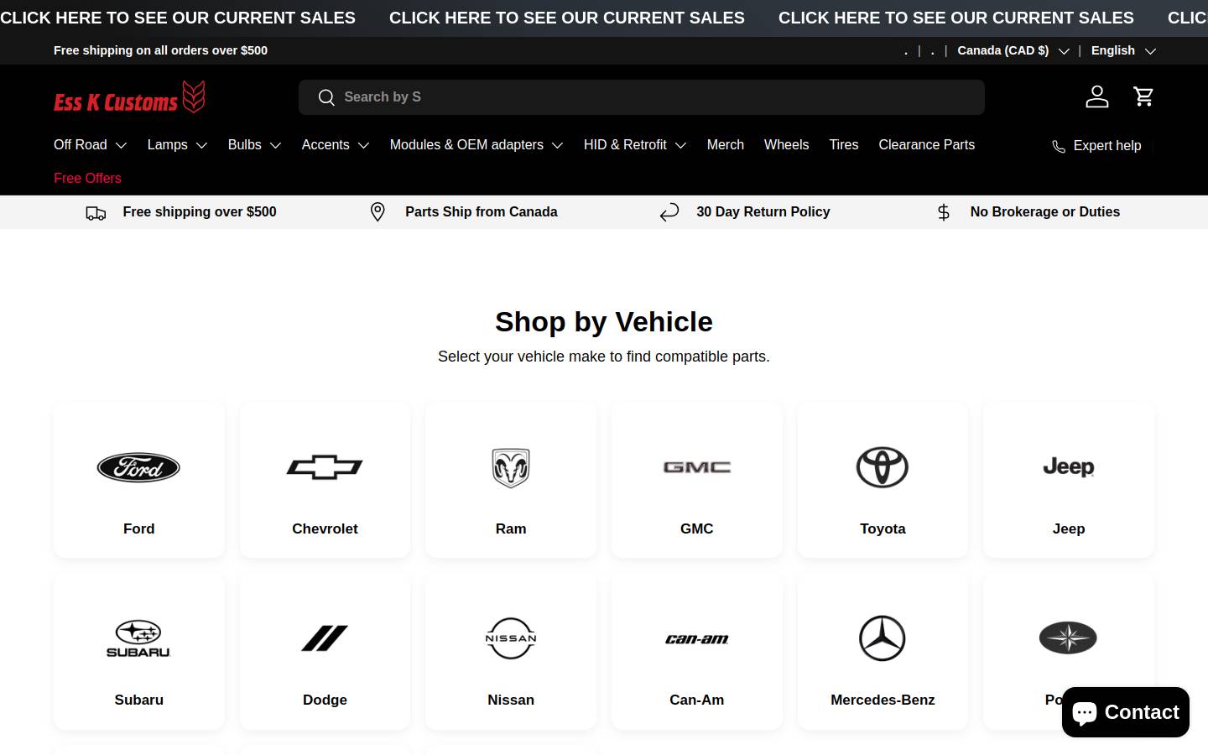1208x755 pixels.
Task: Click the Can-Am make name
Action: click(697, 700)
